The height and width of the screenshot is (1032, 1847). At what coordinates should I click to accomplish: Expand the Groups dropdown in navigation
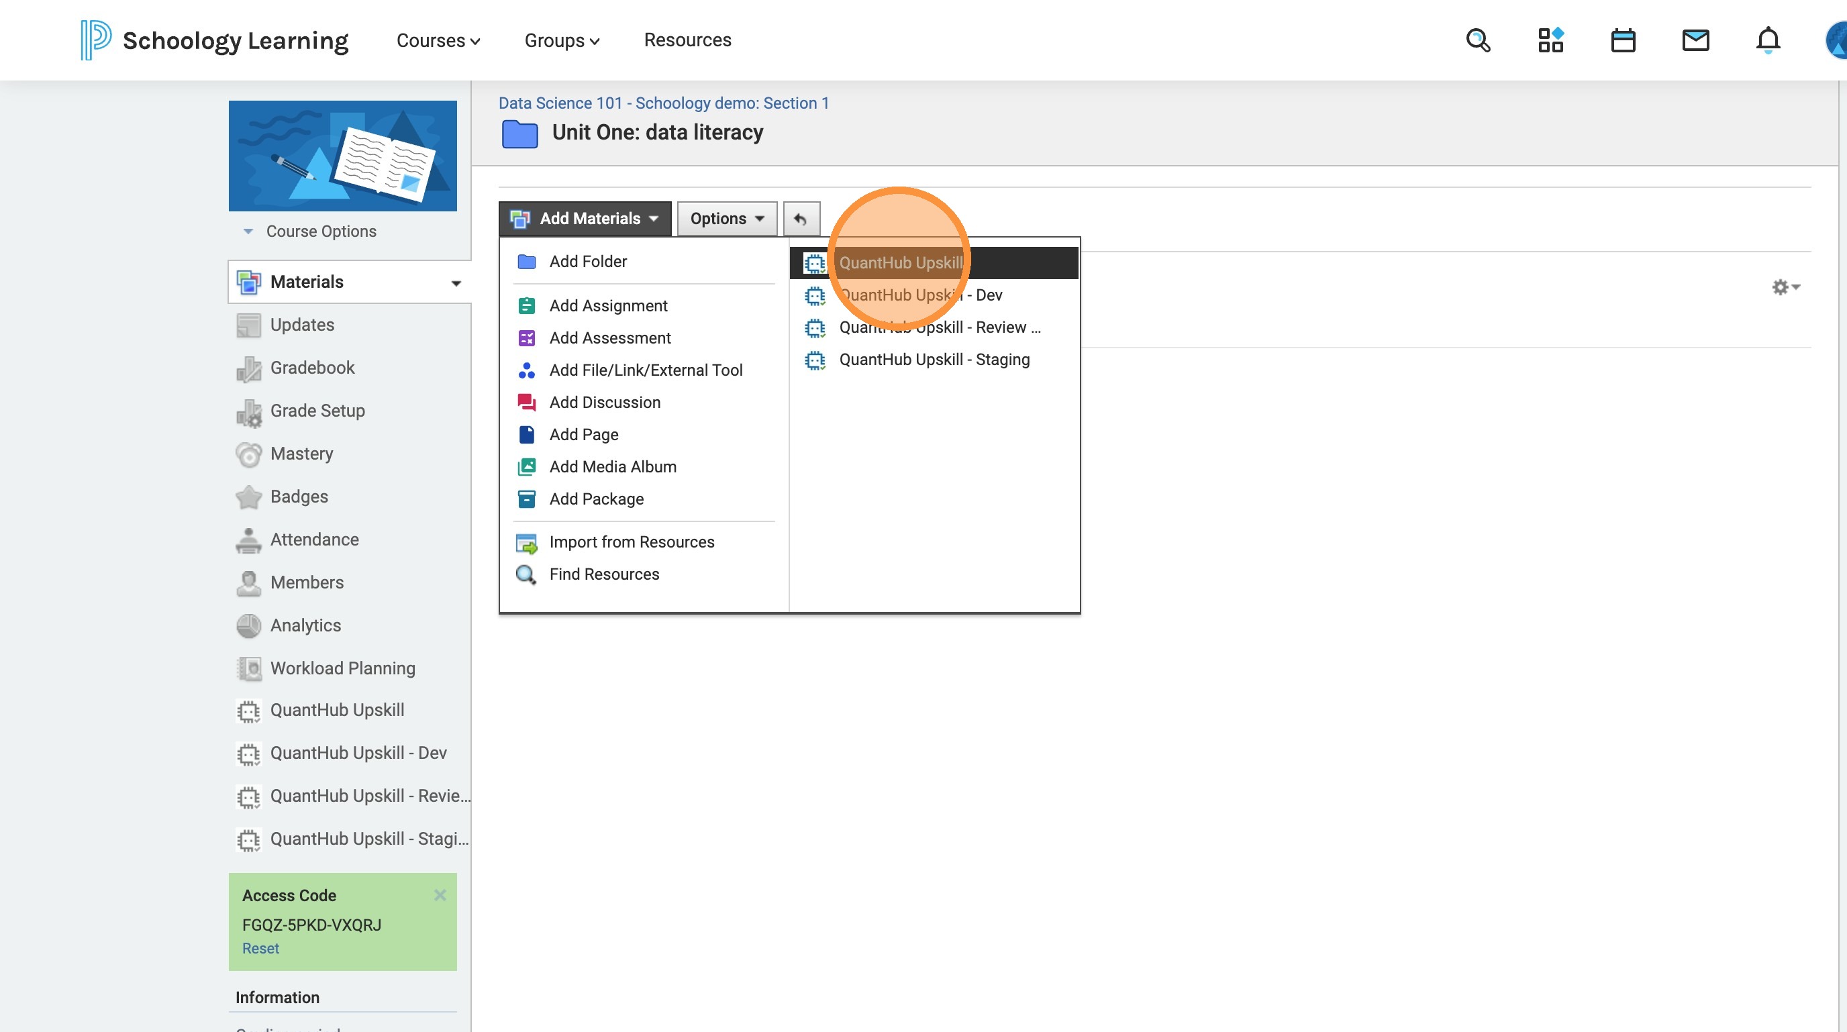click(561, 41)
